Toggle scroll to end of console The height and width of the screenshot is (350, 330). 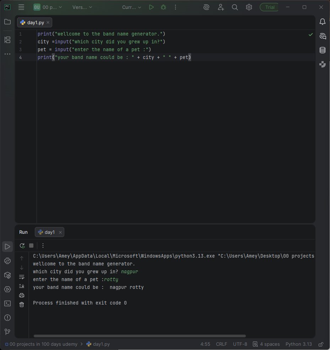[22, 286]
